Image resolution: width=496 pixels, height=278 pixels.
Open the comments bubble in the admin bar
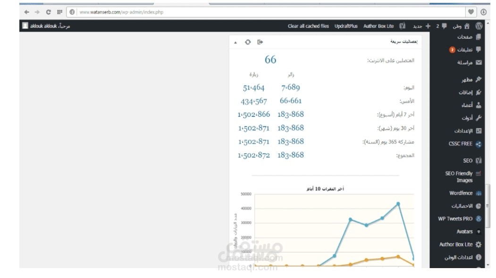[x=444, y=26]
